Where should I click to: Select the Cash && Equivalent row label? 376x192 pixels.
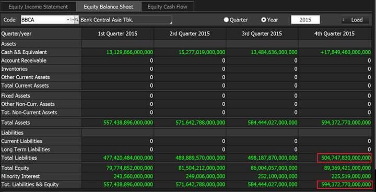coord(24,52)
